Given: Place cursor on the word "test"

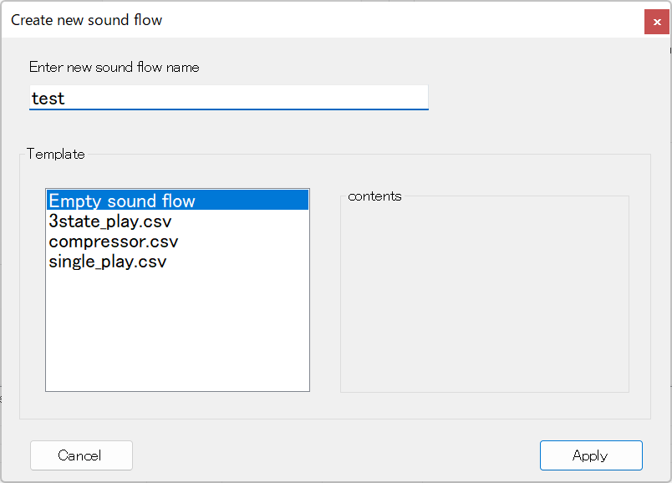Looking at the screenshot, I should [x=48, y=99].
